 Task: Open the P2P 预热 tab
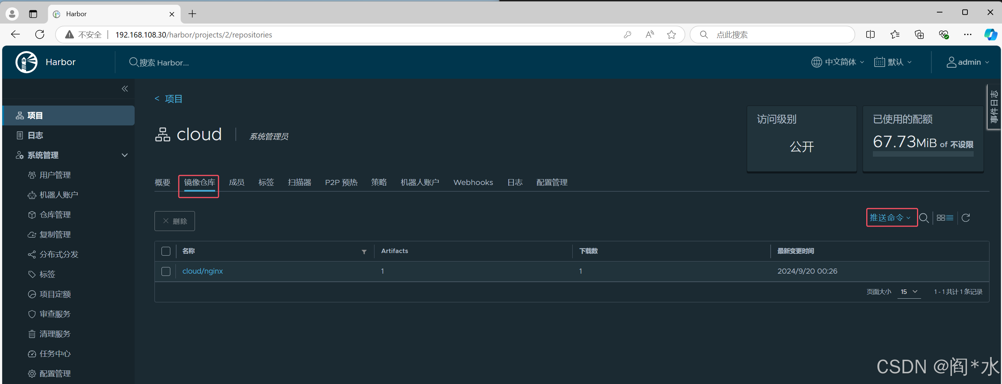341,182
